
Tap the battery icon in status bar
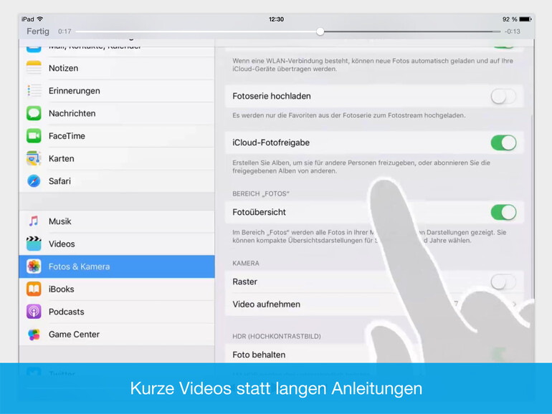pyautogui.click(x=525, y=19)
